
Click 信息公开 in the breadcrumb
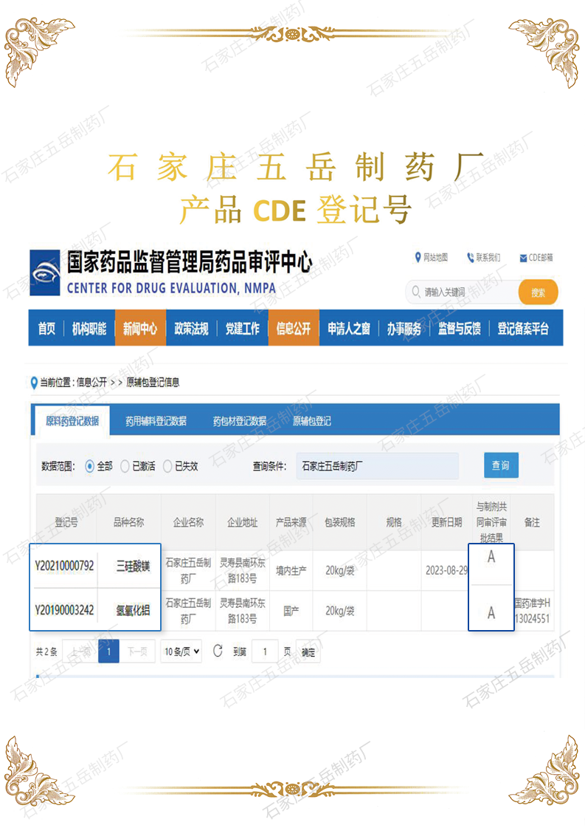coord(91,383)
